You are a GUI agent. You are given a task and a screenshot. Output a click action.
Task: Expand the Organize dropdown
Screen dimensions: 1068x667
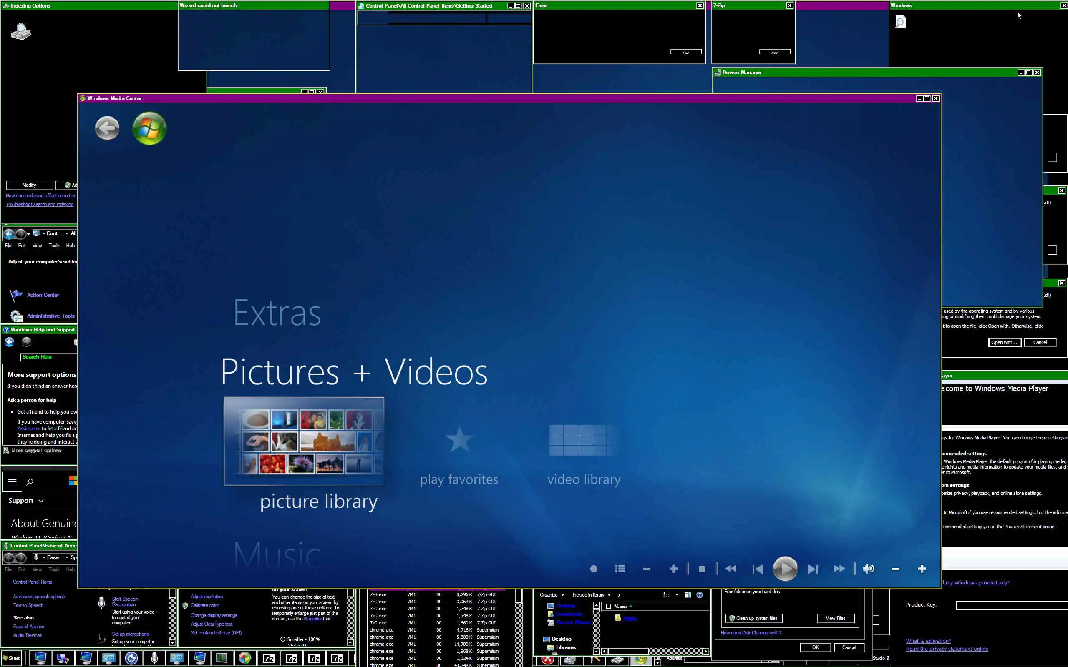click(x=552, y=594)
